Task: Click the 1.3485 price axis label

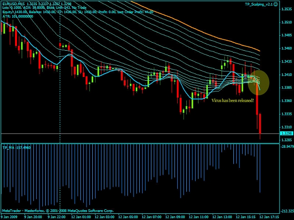Action: coord(286,35)
